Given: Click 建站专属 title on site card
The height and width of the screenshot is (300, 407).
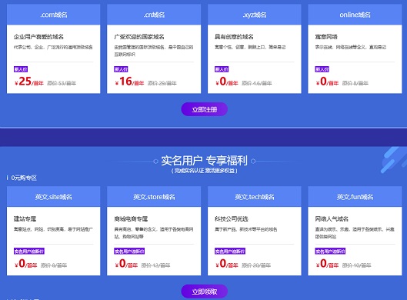Looking at the screenshot, I should tap(25, 218).
